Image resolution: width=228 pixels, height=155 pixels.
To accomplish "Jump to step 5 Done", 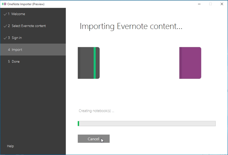I will (x=33, y=62).
